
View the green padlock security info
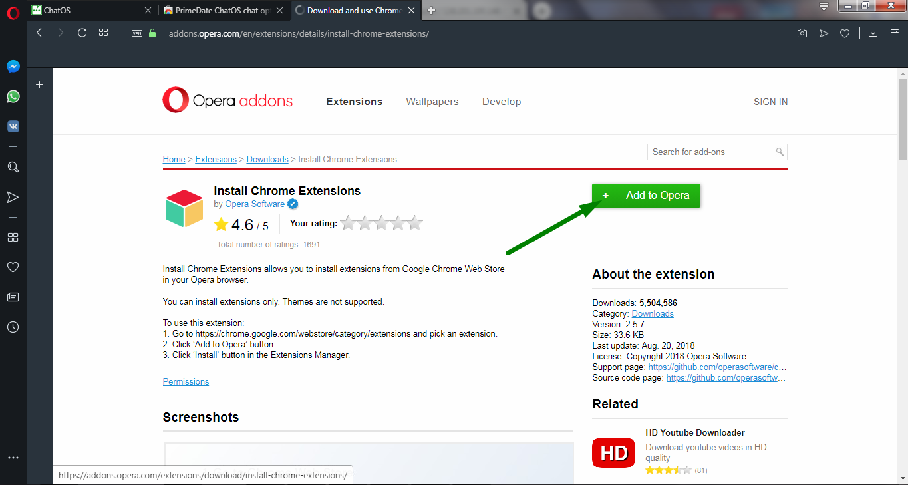pos(152,33)
